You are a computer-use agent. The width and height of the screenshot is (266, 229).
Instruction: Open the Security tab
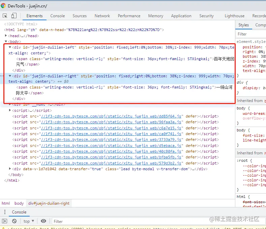206,16
